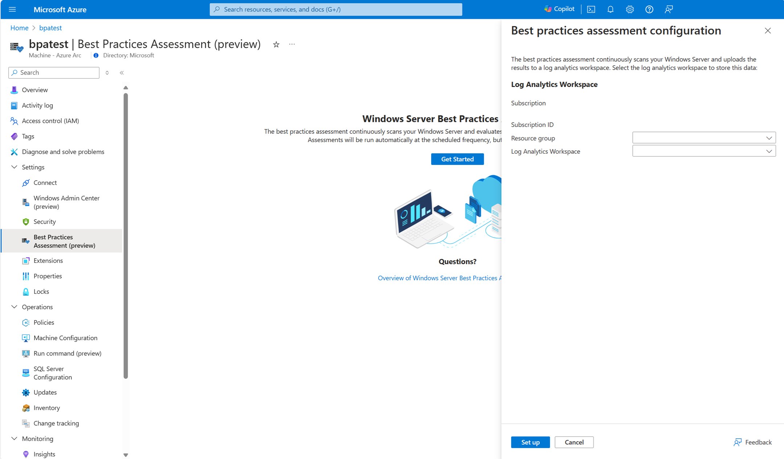Open the more options ellipsis menu

click(291, 44)
